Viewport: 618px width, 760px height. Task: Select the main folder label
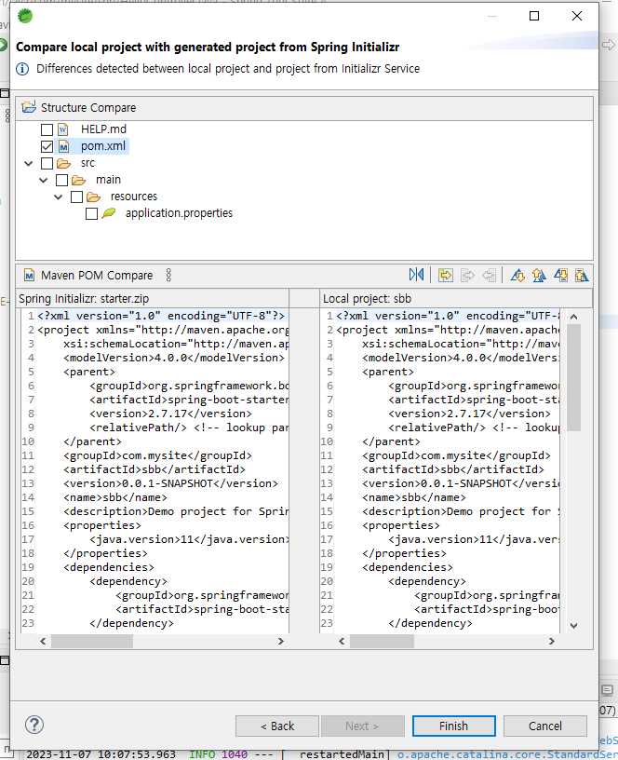(x=108, y=180)
